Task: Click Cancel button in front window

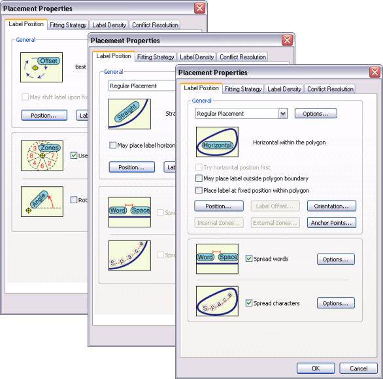Action: coord(358,369)
